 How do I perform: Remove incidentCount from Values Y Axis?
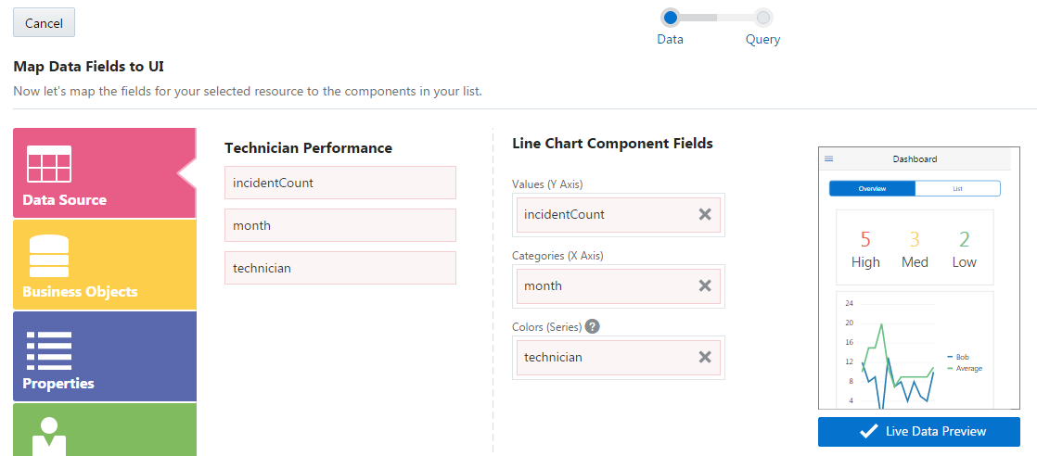coord(705,214)
